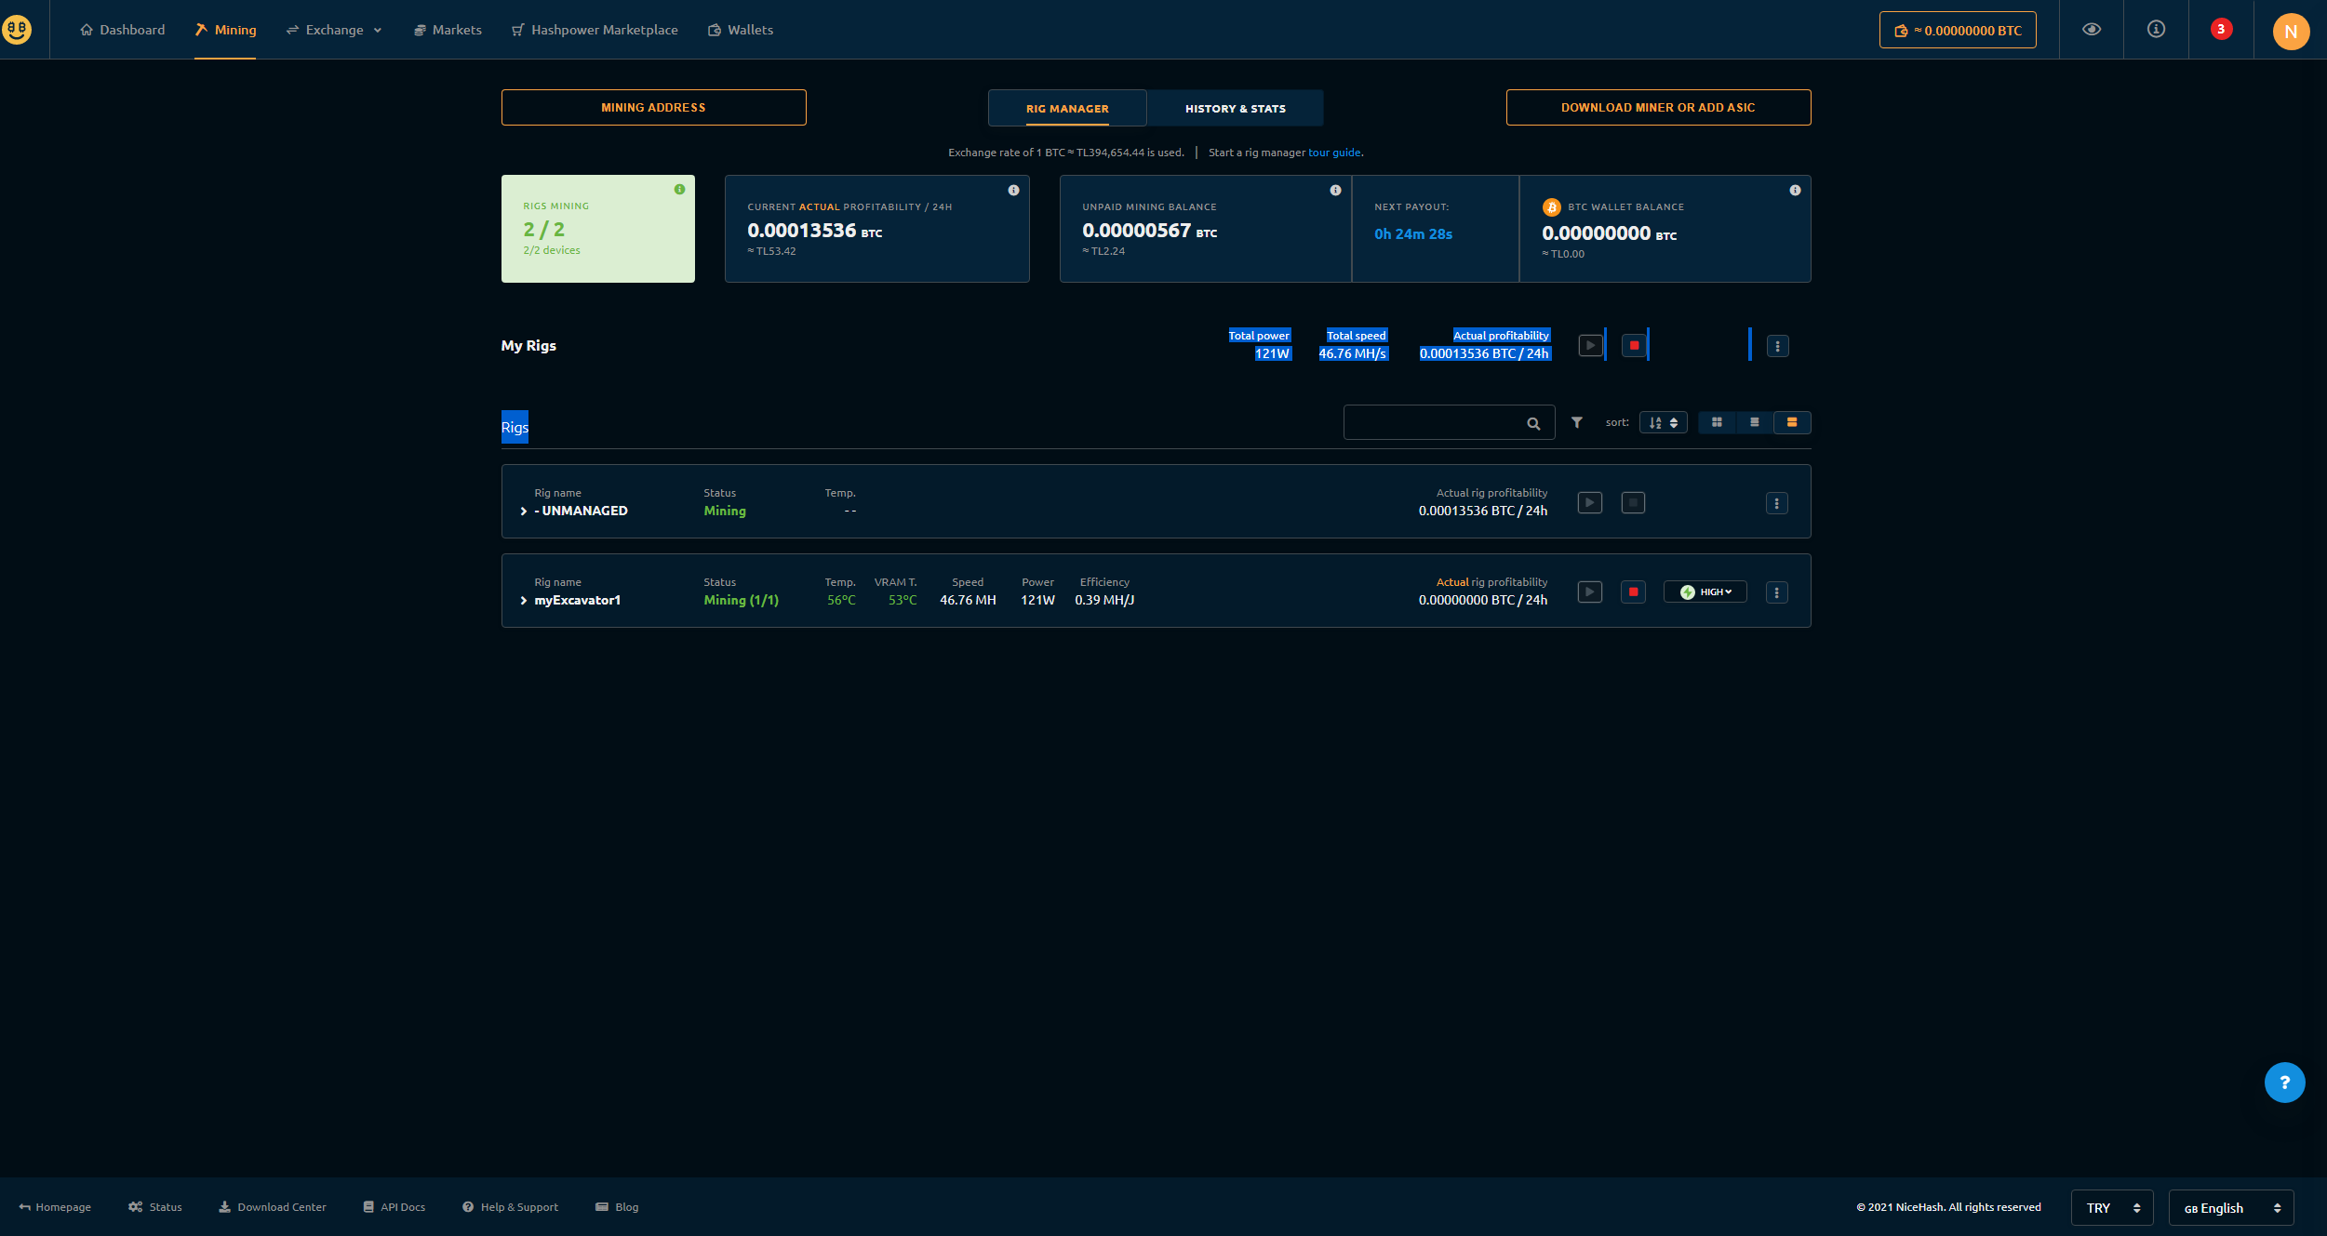Click the filter funnel icon

point(1577,422)
